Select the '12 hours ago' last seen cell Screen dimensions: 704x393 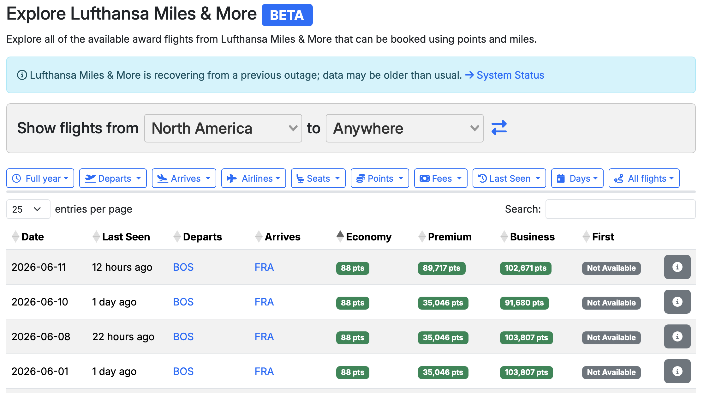[x=122, y=267]
